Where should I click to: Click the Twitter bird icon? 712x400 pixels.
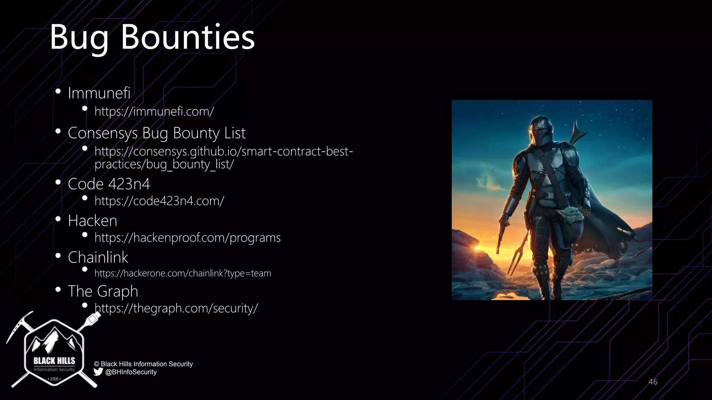pos(98,372)
